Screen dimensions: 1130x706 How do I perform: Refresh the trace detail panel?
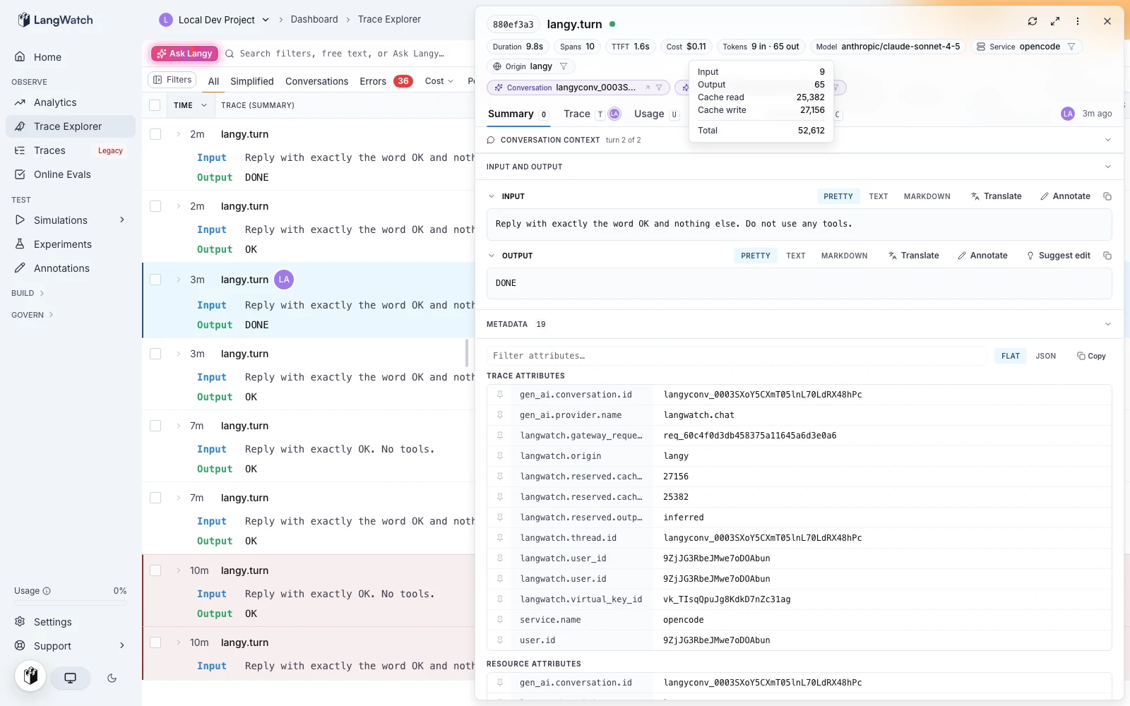1033,21
